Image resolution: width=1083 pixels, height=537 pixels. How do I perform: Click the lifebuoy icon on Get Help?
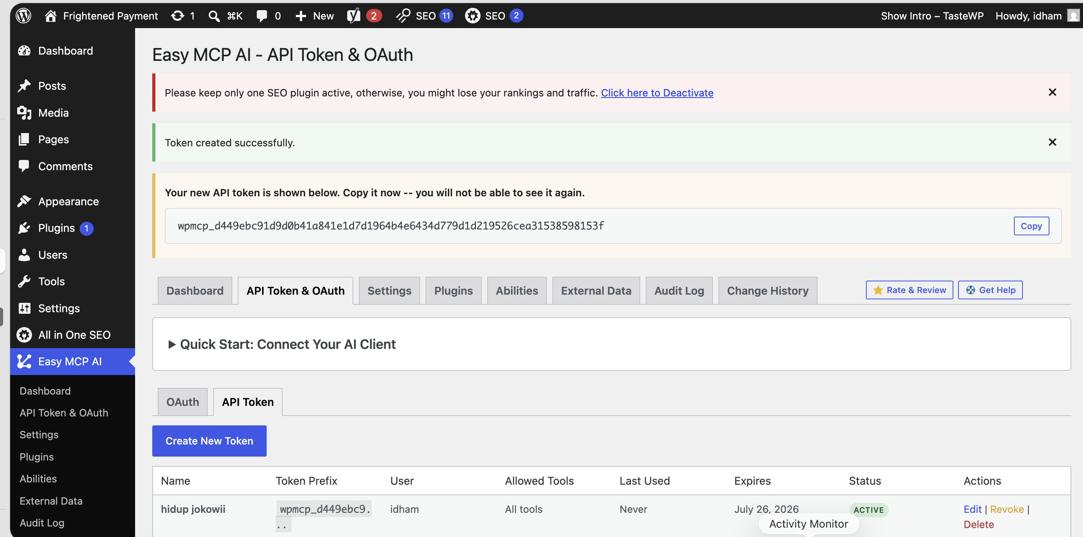[x=970, y=290]
